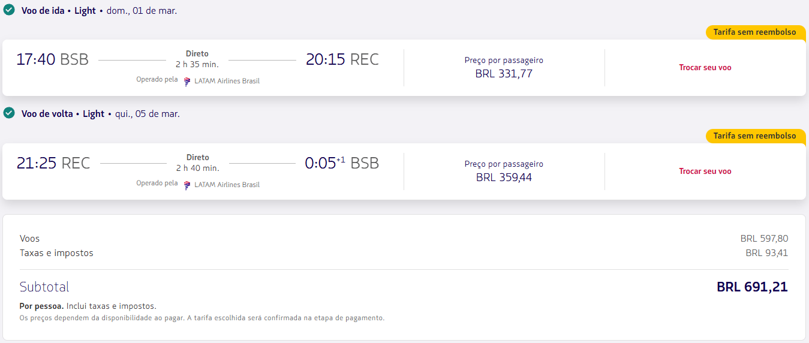Click the Taxas e impostos amount BRL 93,41
Screen dimensions: 809x343
point(766,253)
